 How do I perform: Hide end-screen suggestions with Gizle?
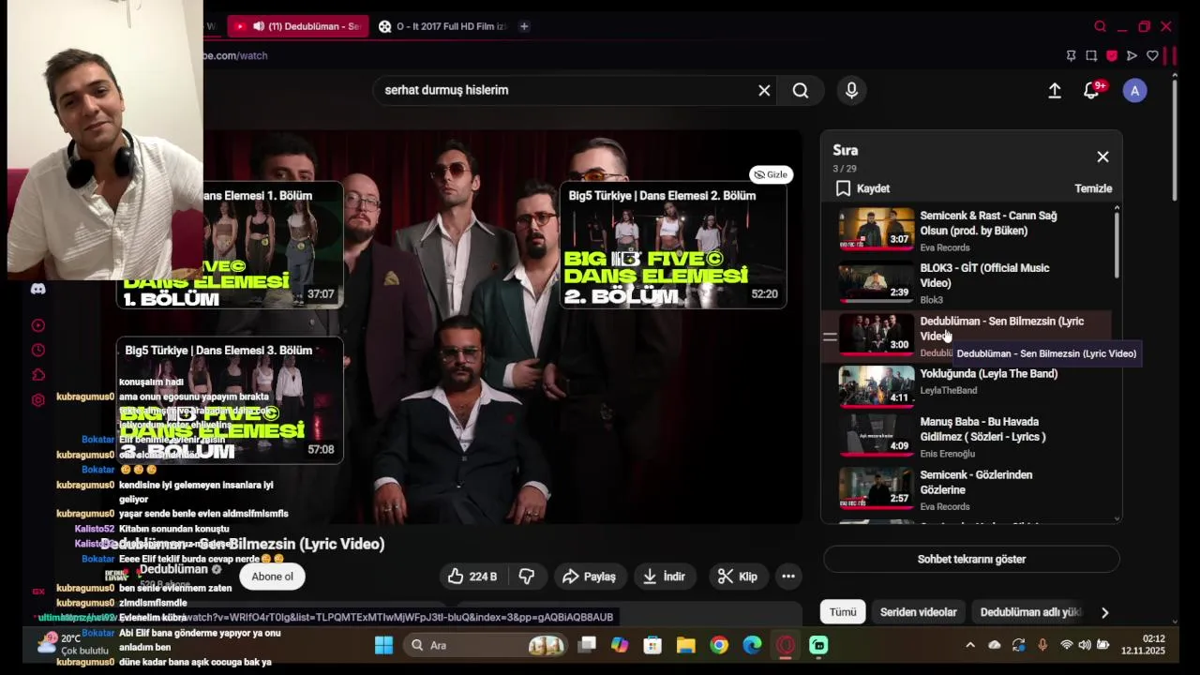[772, 174]
